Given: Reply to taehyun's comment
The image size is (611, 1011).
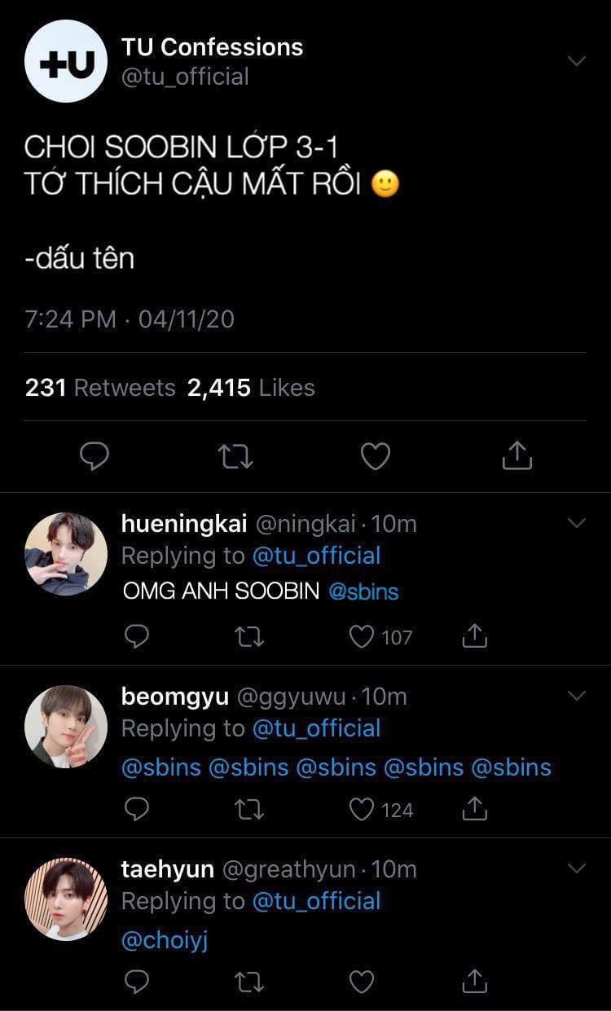Looking at the screenshot, I should (137, 982).
